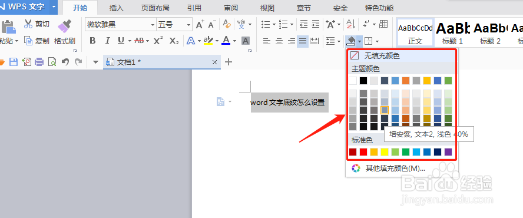The height and width of the screenshot is (218, 523).
Task: Switch to the 审阅 ribbon tab
Action: tap(231, 8)
